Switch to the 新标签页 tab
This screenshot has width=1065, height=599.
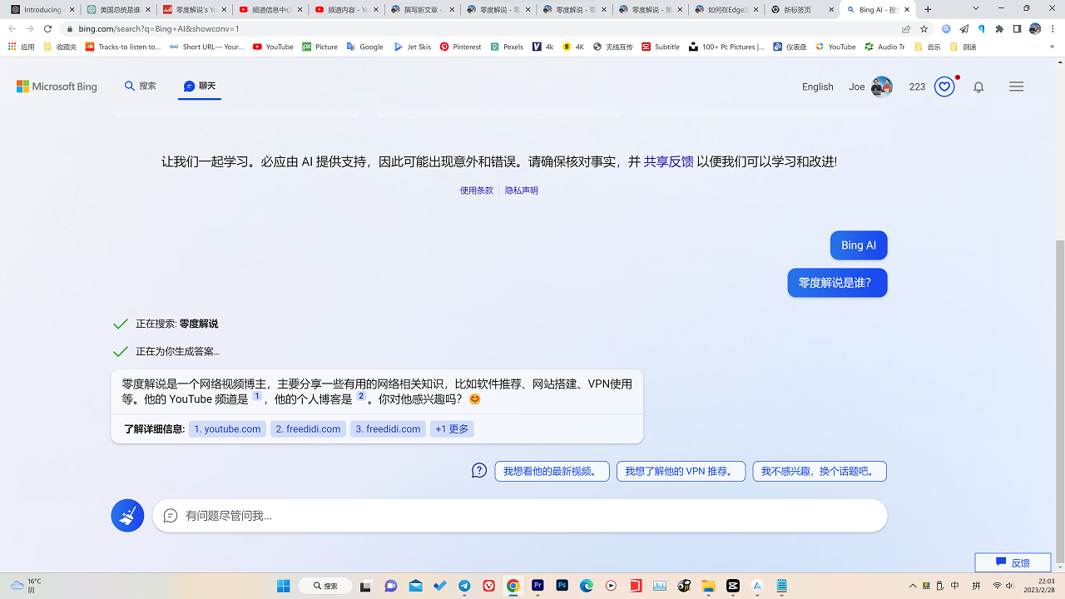(x=801, y=10)
